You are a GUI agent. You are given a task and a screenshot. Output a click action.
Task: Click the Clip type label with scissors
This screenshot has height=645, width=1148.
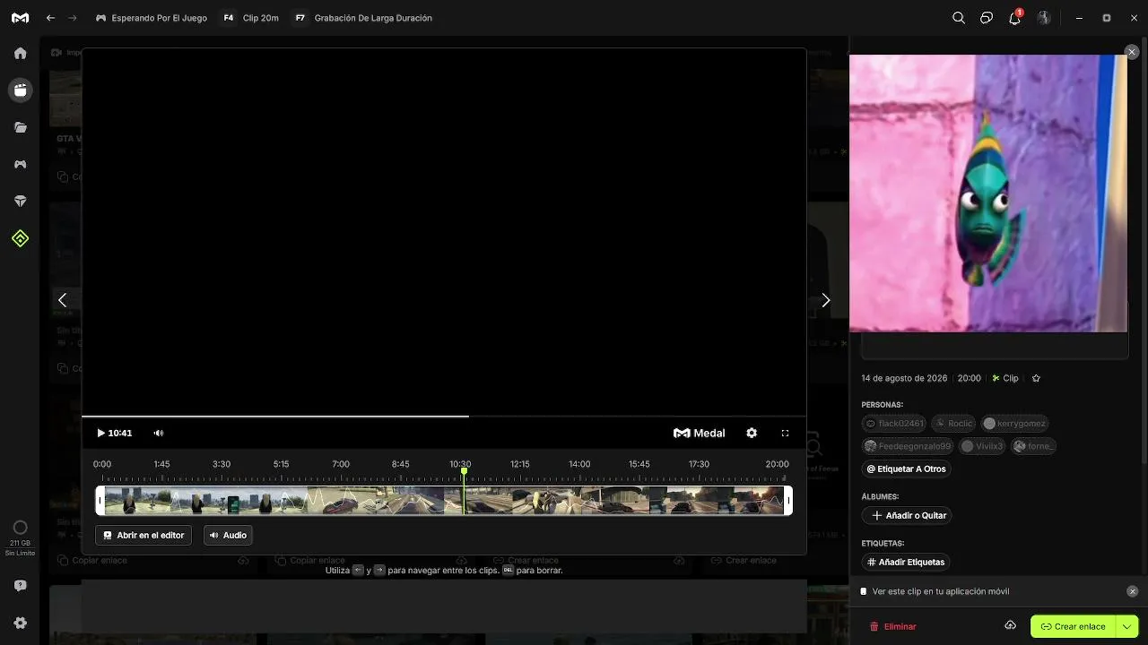pyautogui.click(x=1005, y=378)
